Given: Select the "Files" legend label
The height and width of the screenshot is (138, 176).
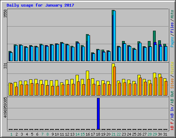Looking at the screenshot, I should (x=172, y=27).
